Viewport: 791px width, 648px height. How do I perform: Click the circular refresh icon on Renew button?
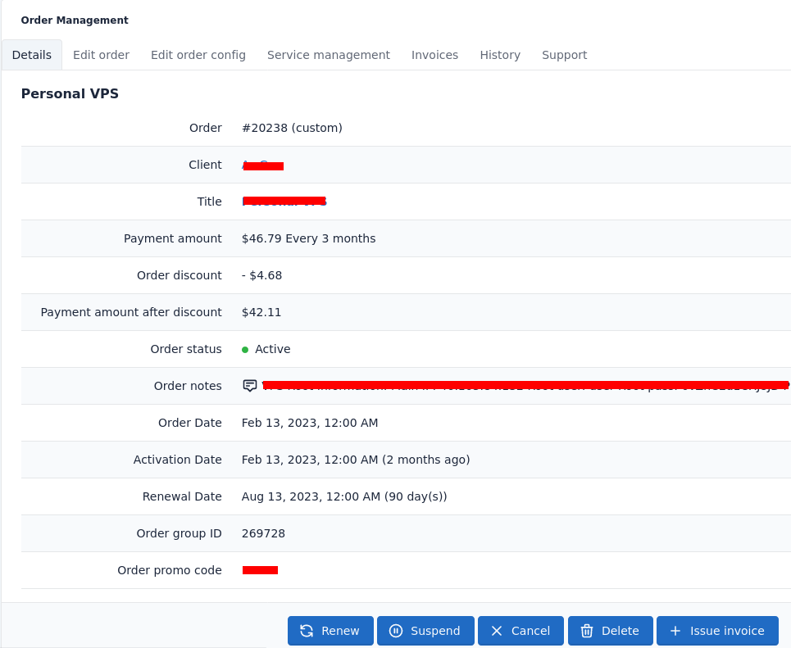pyautogui.click(x=307, y=631)
